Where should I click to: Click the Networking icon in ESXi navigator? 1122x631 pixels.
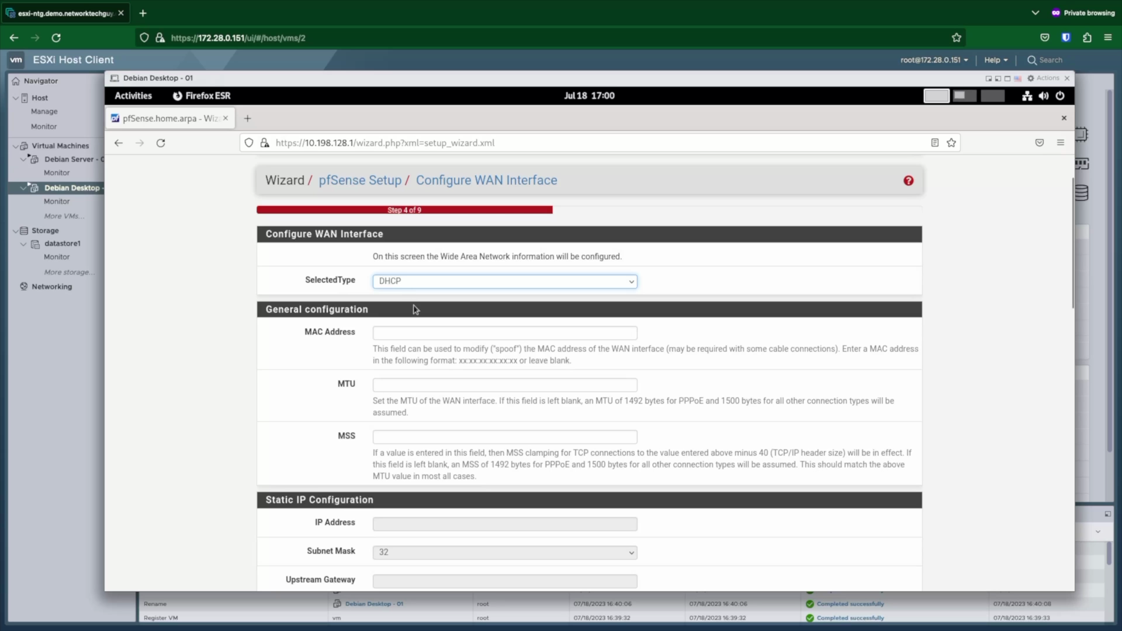(24, 286)
